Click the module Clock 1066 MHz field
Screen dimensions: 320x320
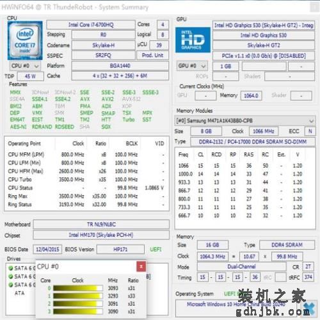[x=264, y=131]
